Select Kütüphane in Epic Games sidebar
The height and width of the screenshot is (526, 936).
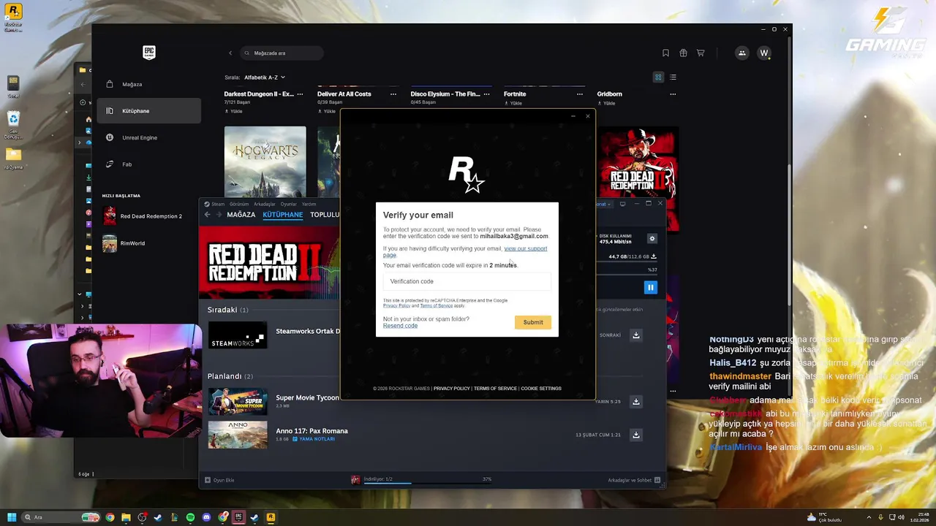click(148, 111)
